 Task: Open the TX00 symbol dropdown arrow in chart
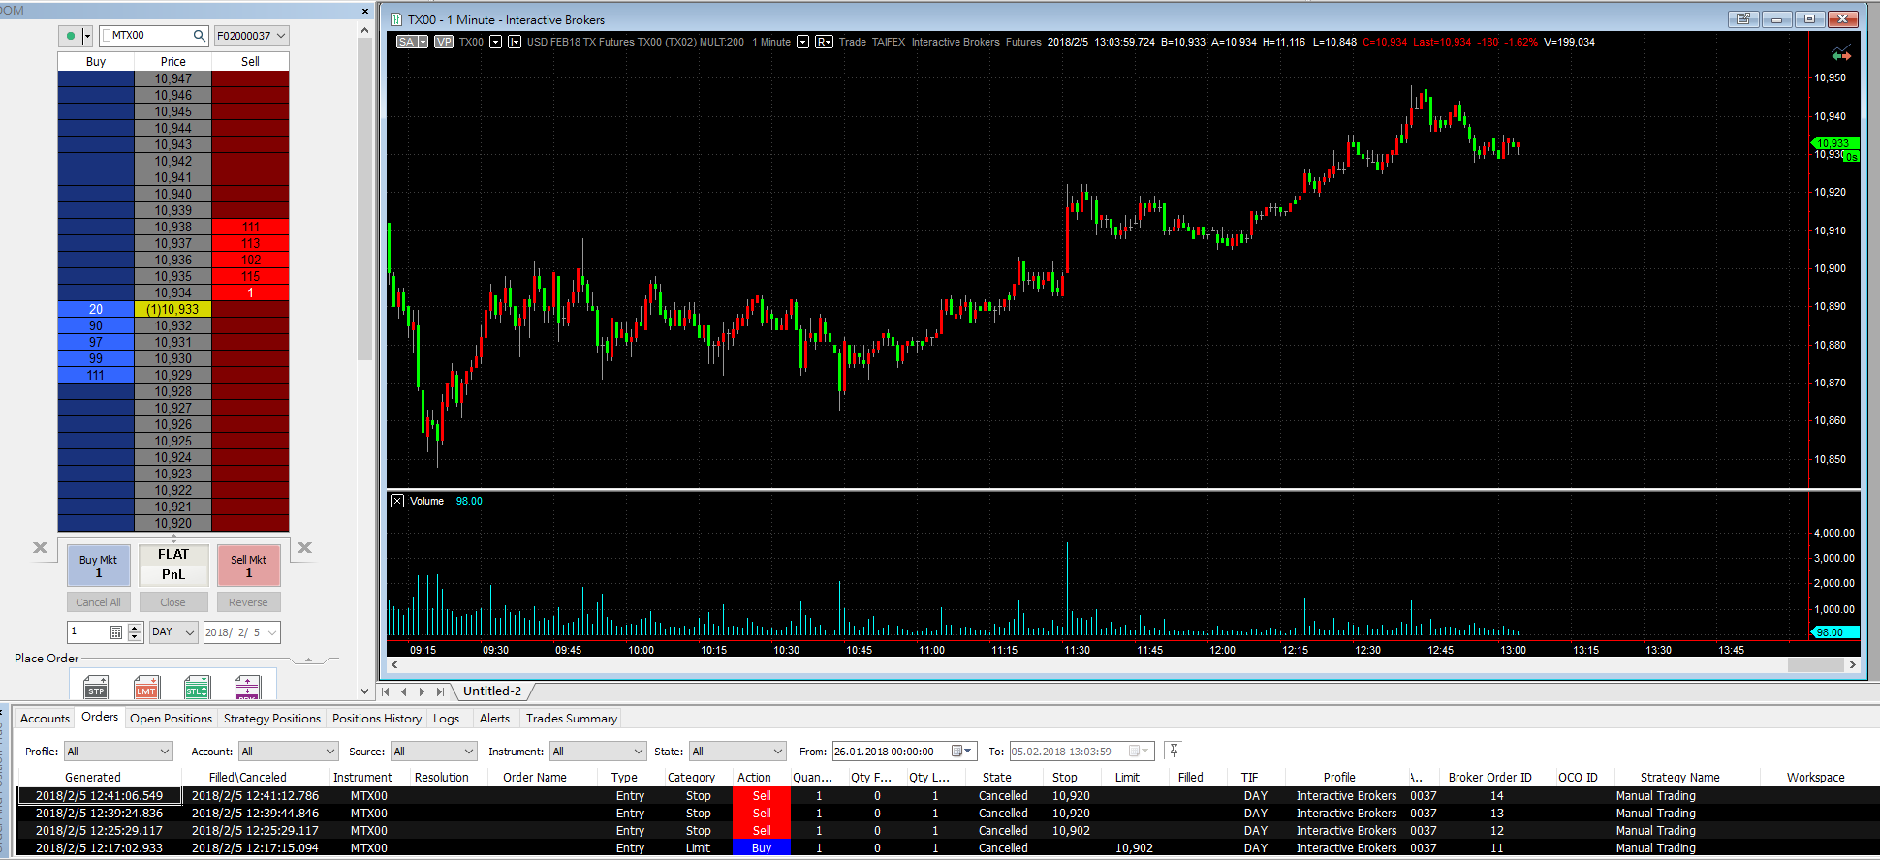pyautogui.click(x=495, y=42)
